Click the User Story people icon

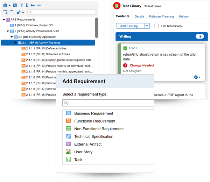coord(69,152)
